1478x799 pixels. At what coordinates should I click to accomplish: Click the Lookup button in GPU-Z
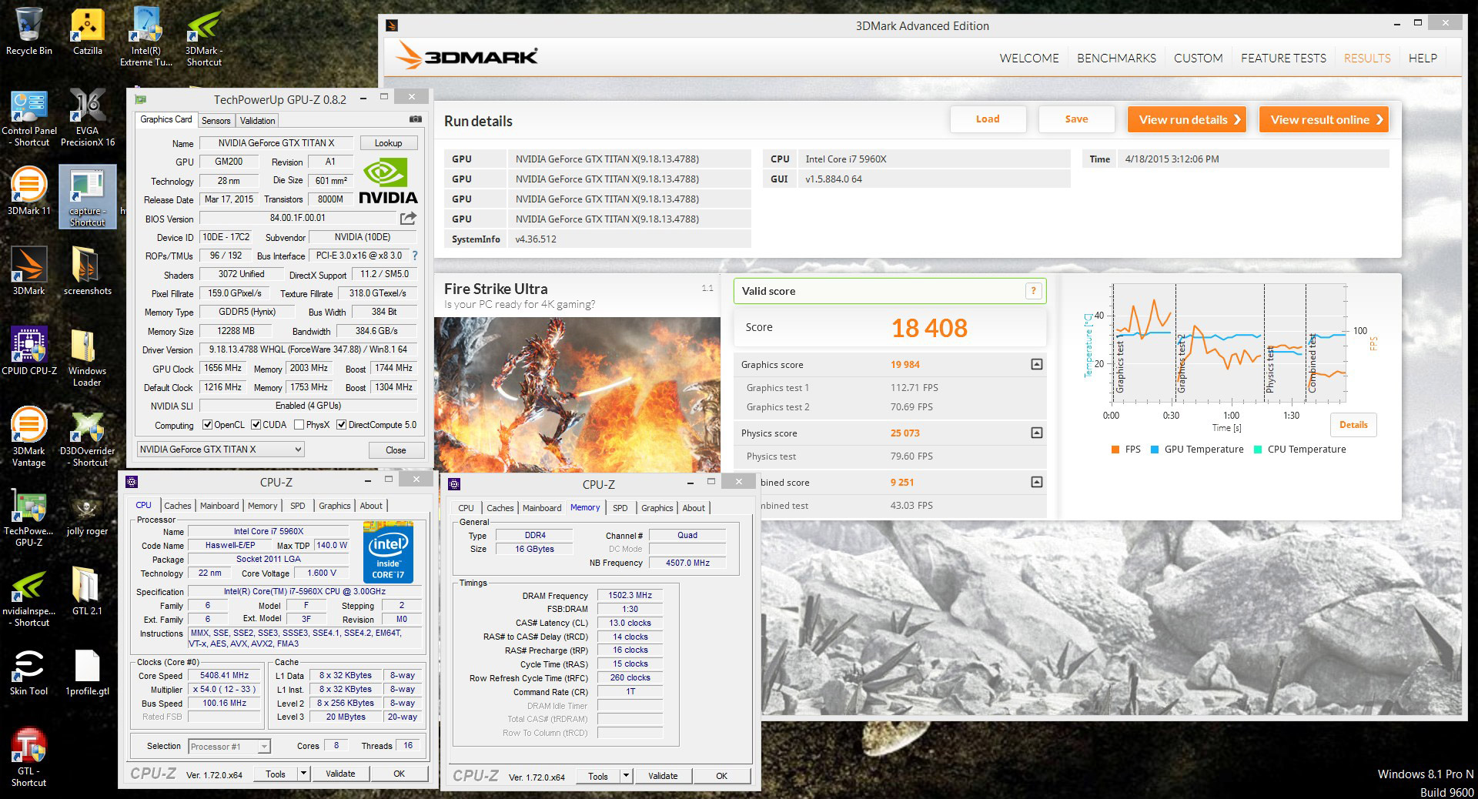point(388,143)
